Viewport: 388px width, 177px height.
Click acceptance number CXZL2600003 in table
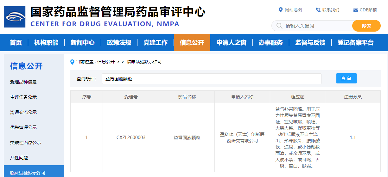coord(131,137)
